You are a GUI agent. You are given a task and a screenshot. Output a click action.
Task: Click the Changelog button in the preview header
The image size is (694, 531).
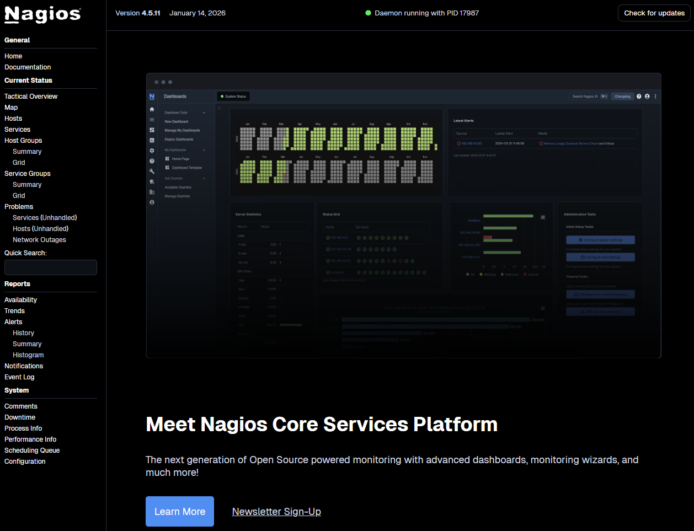[623, 96]
